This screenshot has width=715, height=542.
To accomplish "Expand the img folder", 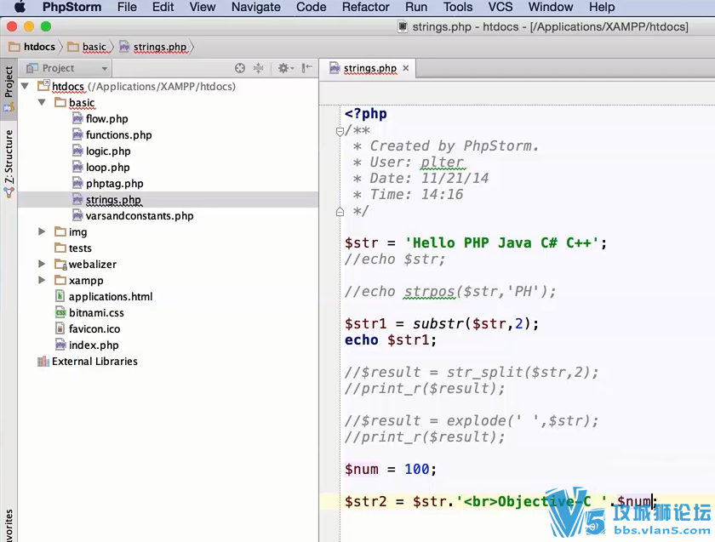I will (x=42, y=231).
